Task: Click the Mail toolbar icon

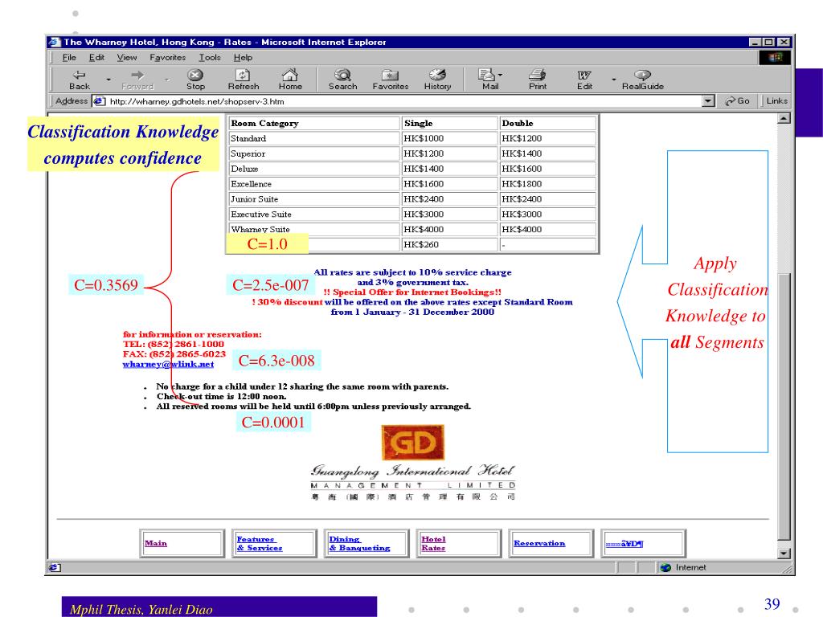Action: tap(486, 75)
